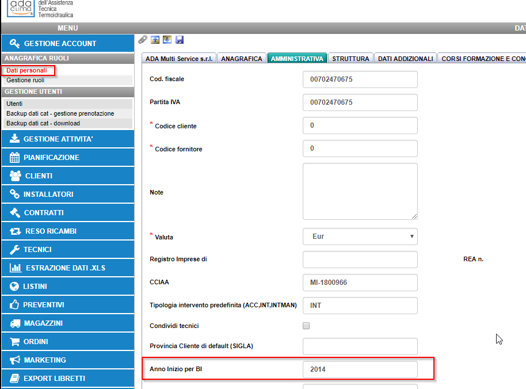Click the Registro Imprese di field

point(360,260)
